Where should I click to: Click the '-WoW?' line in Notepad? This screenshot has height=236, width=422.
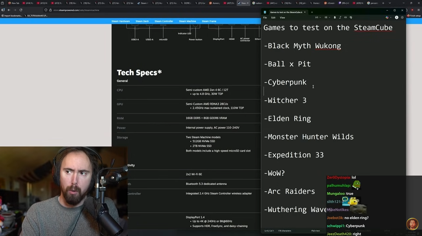[x=274, y=173]
